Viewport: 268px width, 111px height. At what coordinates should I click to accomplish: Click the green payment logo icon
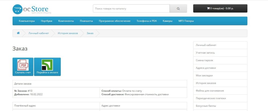point(47,65)
